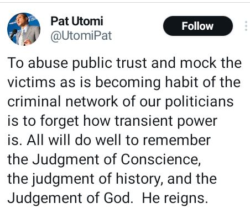This screenshot has height=214, width=250.
Task: Open the @UtomiPat handle link
Action: [x=81, y=36]
